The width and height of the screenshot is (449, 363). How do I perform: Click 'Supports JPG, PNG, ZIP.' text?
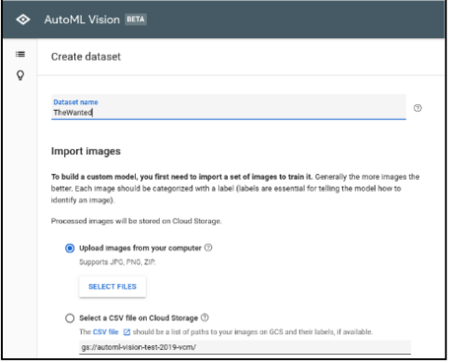pyautogui.click(x=118, y=262)
